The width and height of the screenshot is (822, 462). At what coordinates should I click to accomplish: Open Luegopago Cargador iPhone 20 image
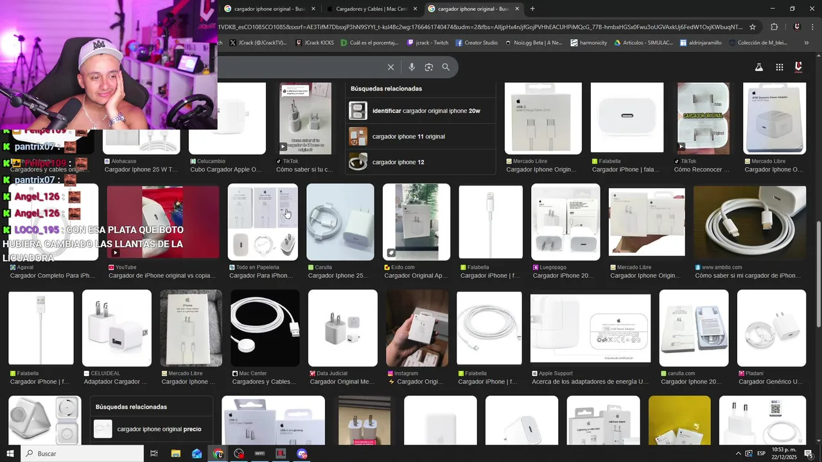coord(566,222)
